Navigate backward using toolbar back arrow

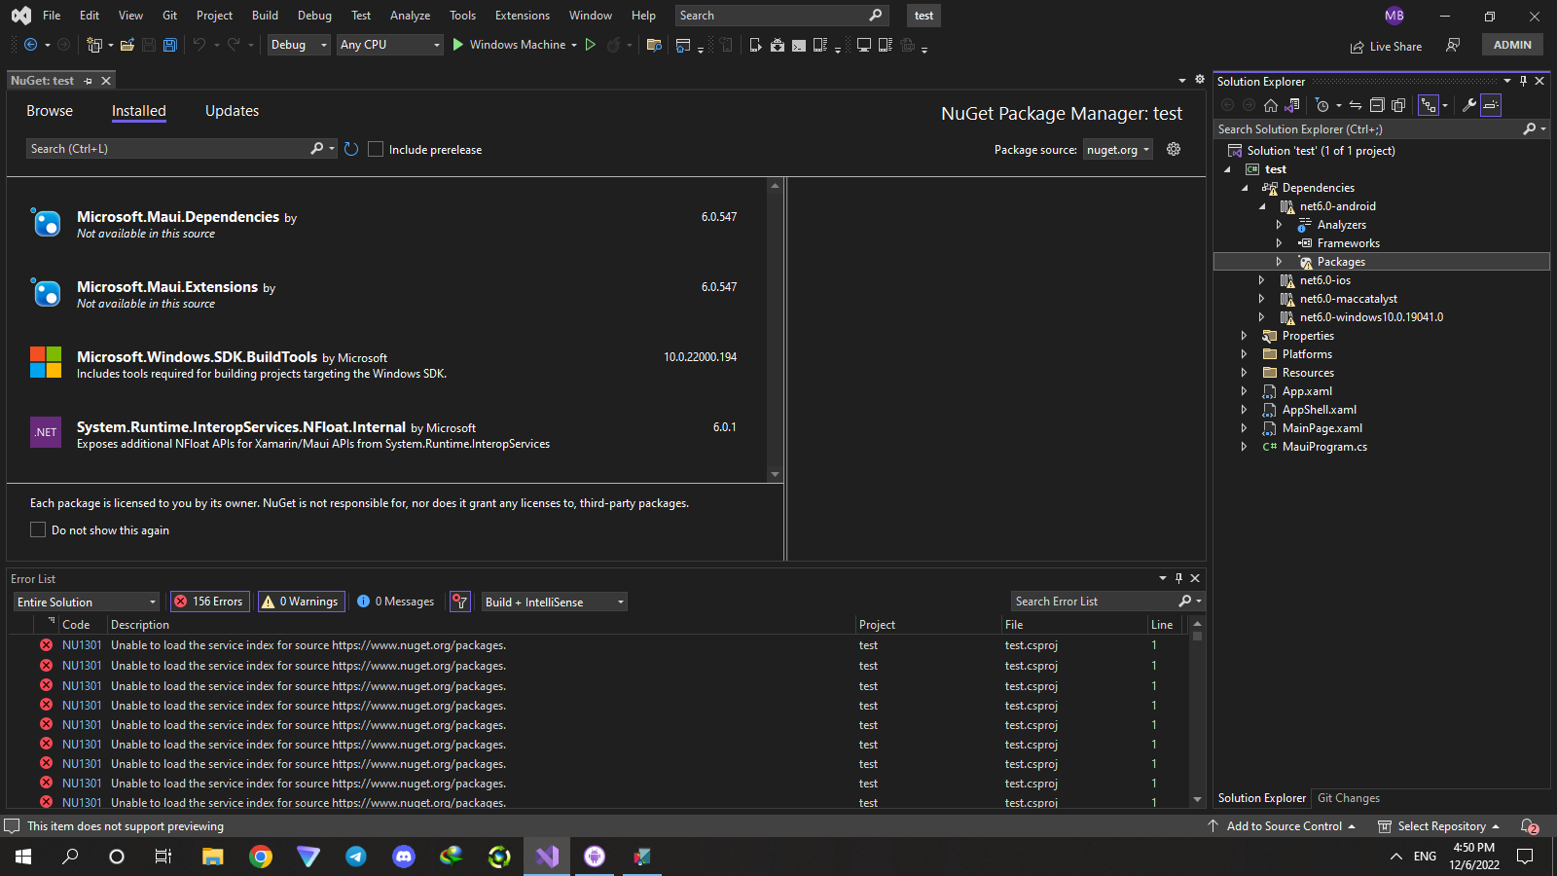[x=30, y=45]
